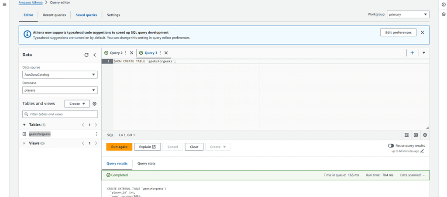Viewport: 447px width, 197px height.
Task: Refresh the Data panel
Action: tap(86, 55)
